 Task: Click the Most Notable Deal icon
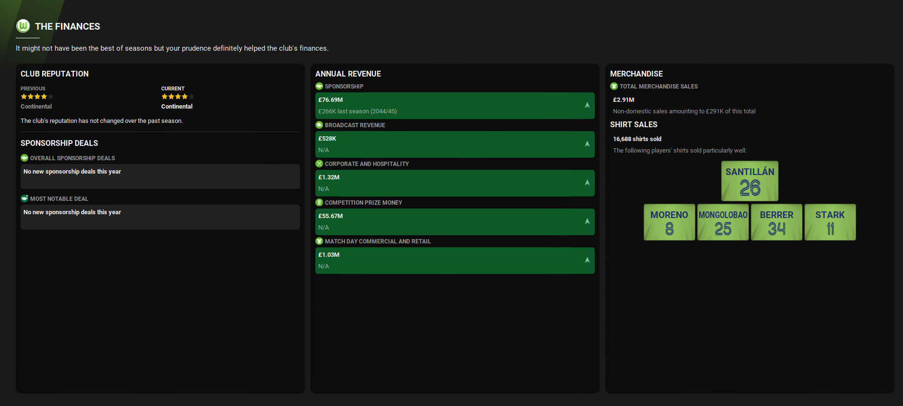24,198
